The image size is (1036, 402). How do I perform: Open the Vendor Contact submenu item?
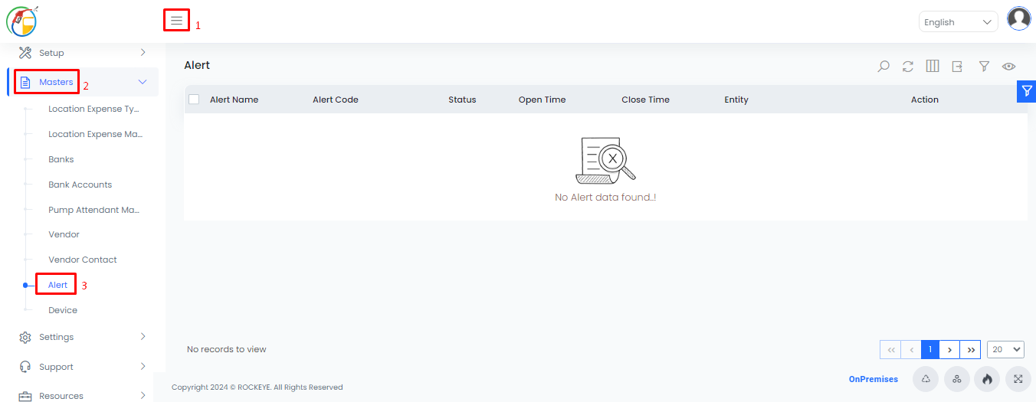pyautogui.click(x=83, y=260)
